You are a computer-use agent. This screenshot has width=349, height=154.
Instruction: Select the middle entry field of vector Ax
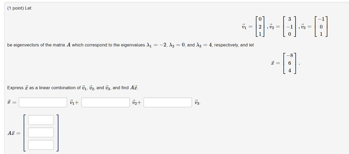[41, 132]
